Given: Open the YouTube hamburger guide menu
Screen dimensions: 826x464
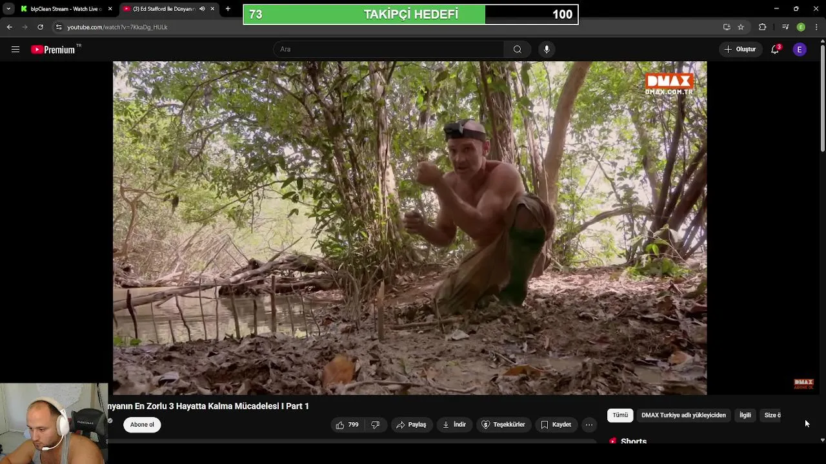Looking at the screenshot, I should pyautogui.click(x=15, y=50).
